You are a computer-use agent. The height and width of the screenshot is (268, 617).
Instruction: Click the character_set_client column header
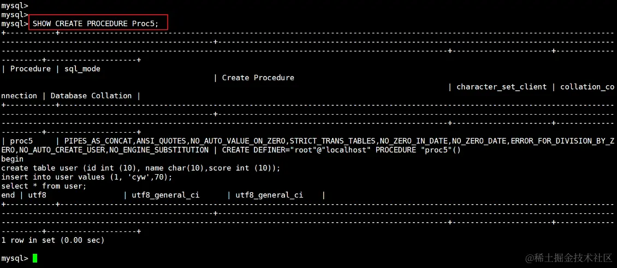coord(501,87)
